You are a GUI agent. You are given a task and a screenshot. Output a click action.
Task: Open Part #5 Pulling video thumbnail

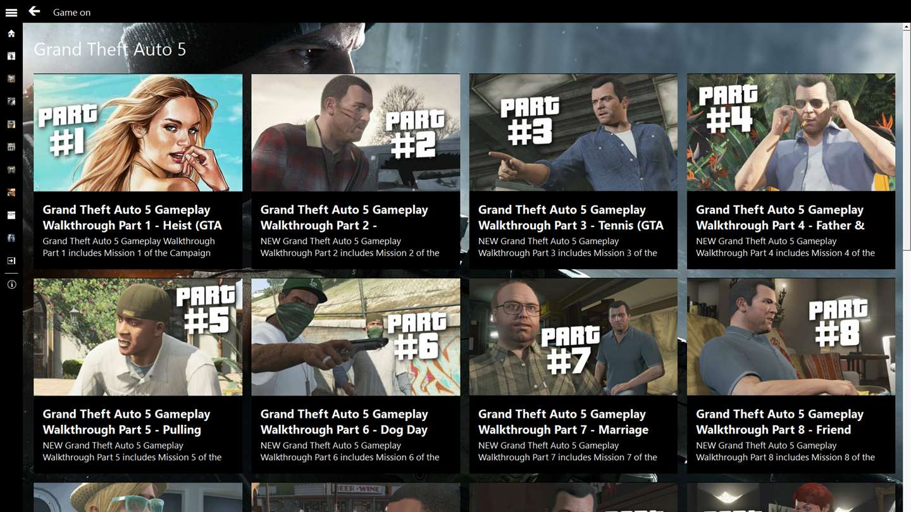138,337
